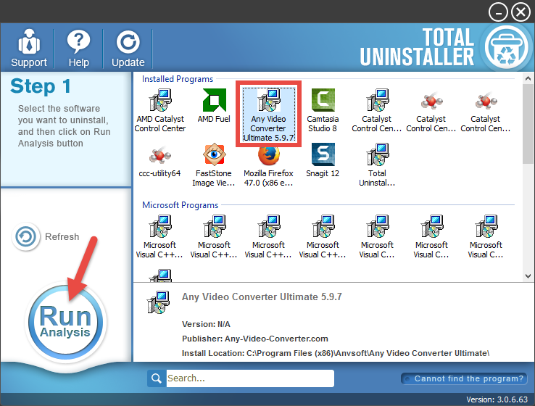
Task: Click the program list scroll up arrow
Action: 528,78
